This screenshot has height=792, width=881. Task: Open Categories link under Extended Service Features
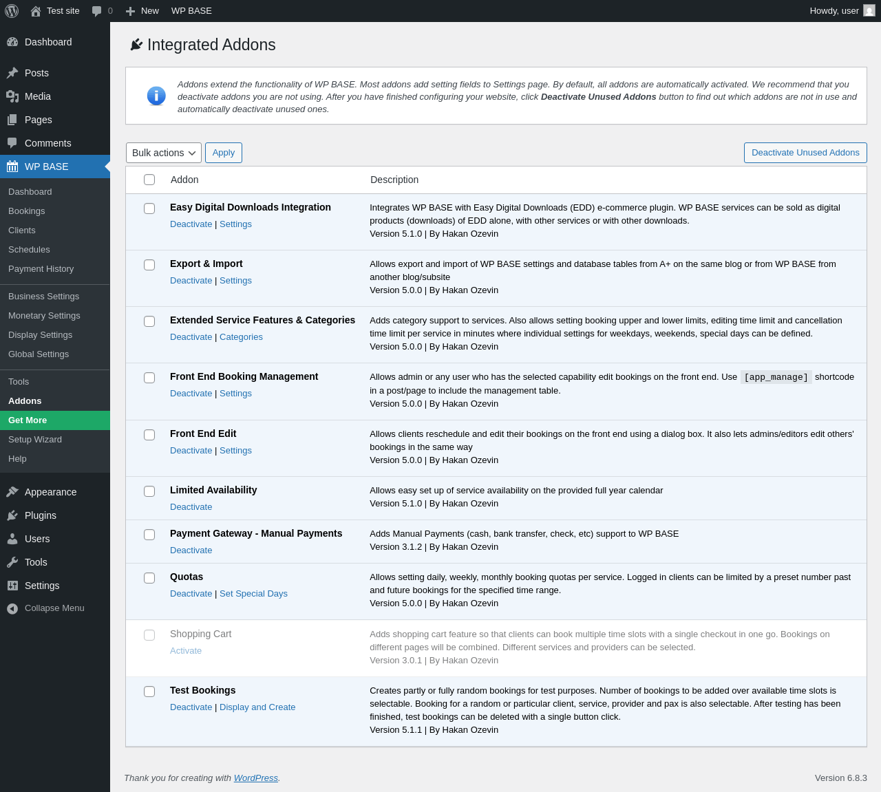pos(241,337)
